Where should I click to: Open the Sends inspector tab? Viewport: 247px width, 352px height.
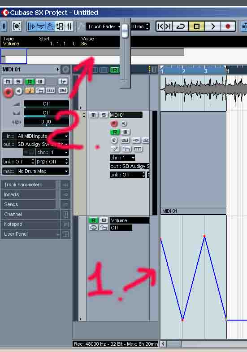(31, 205)
